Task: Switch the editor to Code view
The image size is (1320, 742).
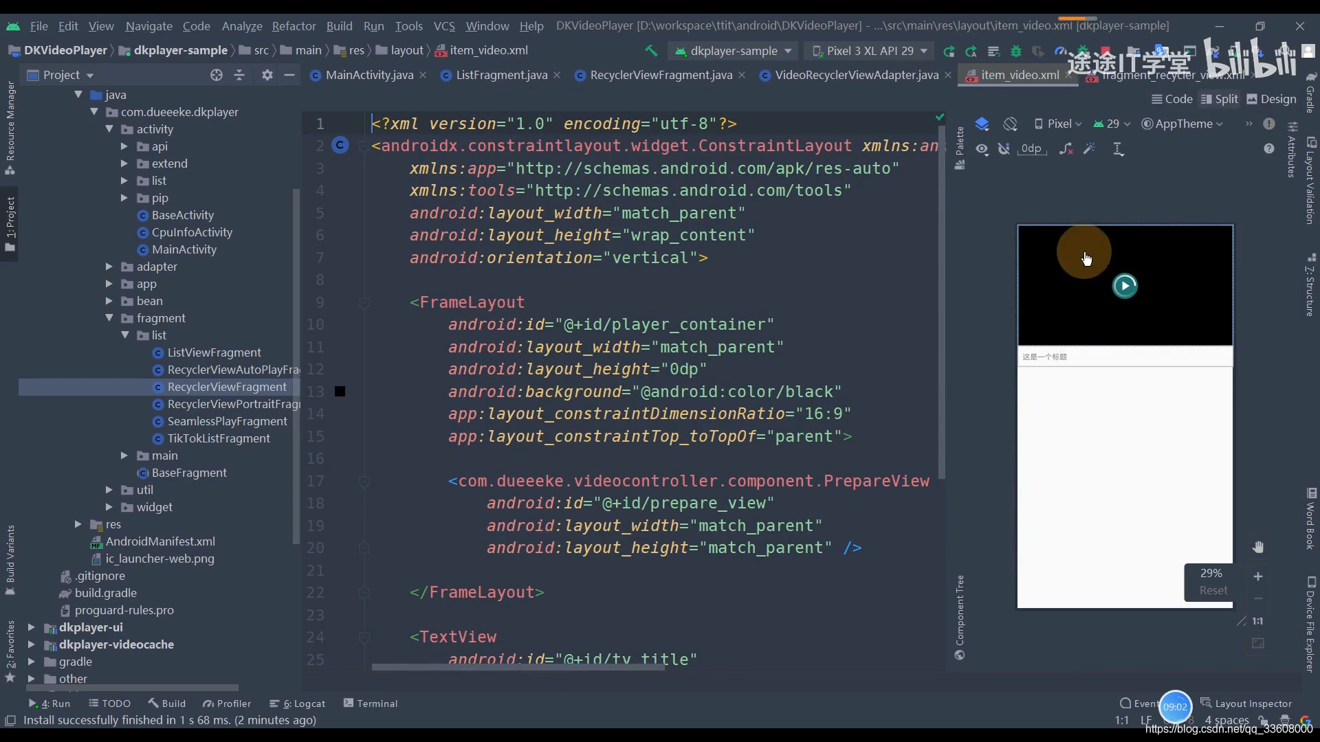Action: 1172,99
